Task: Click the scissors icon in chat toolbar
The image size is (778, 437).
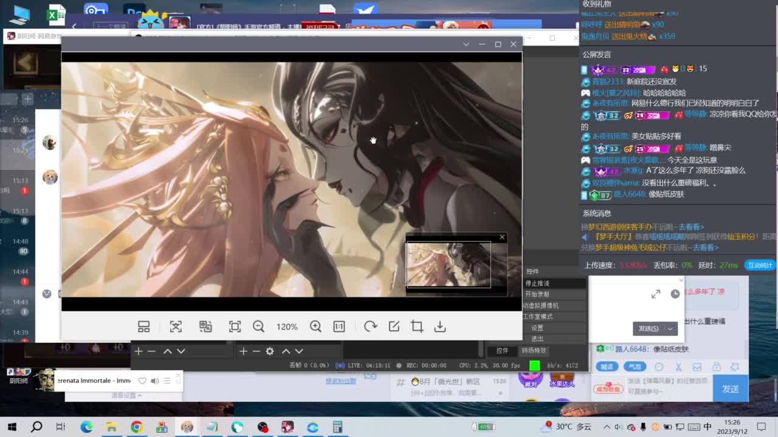Action: [678, 367]
